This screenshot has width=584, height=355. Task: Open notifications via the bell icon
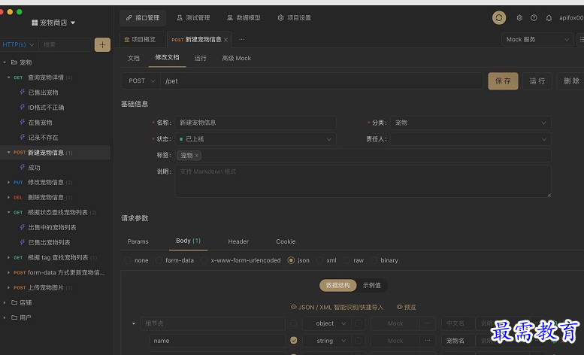pos(549,17)
